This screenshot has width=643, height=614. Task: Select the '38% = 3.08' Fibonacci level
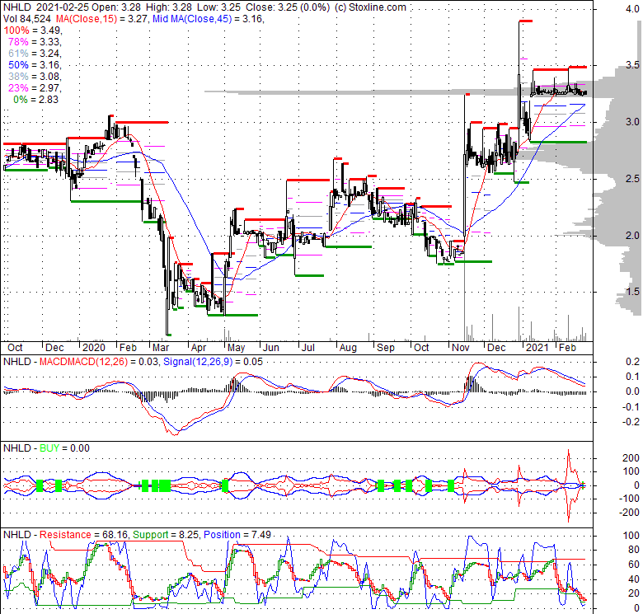coord(35,77)
